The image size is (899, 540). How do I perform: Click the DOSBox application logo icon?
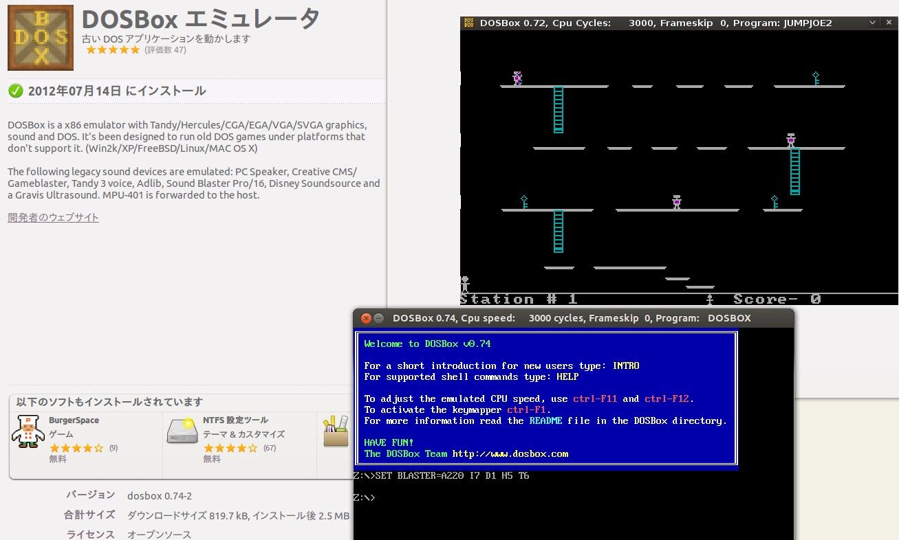tap(41, 38)
